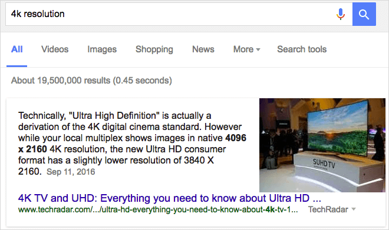Switch to the Images tab
This screenshot has width=389, height=230.
pos(102,49)
